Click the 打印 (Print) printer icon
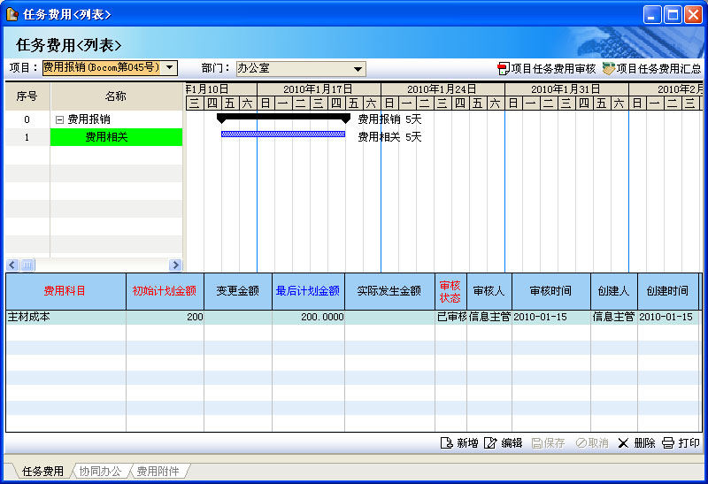This screenshot has height=484, width=708. pos(668,443)
